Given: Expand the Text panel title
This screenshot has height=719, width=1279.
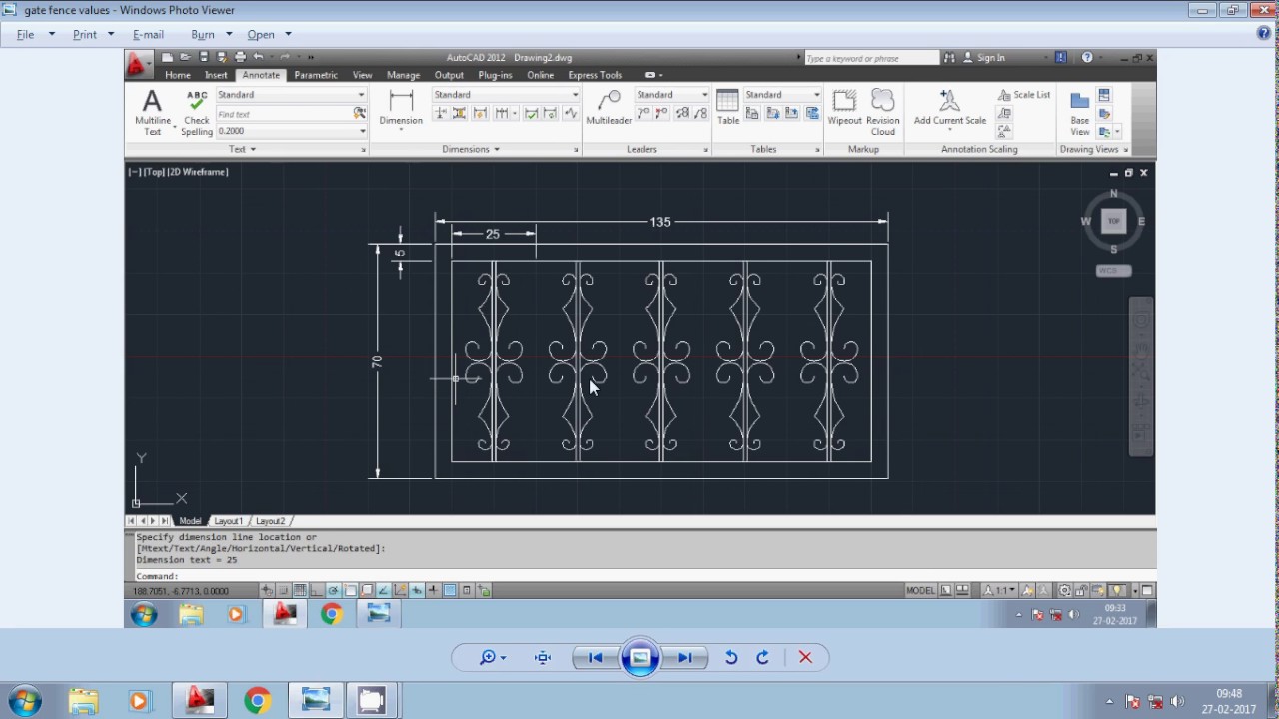Looking at the screenshot, I should (242, 149).
